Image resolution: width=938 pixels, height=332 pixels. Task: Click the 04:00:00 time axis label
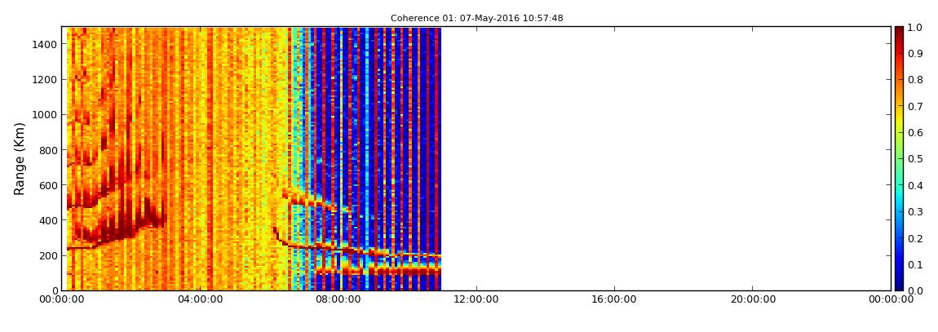(x=200, y=300)
